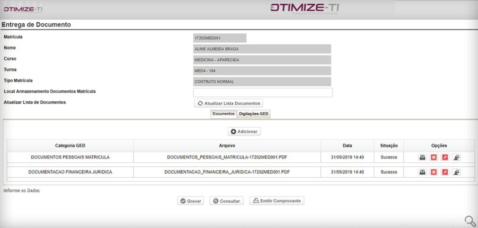Click user icon in DOCUMENTACAO FINANCEIRA JURIDICA row
Image resolution: width=478 pixels, height=228 pixels.
[x=457, y=172]
